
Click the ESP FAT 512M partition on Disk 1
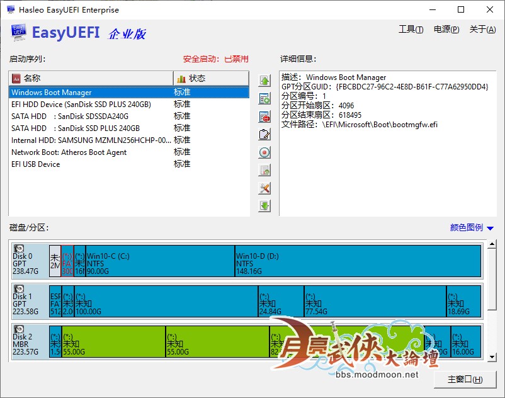tap(55, 301)
